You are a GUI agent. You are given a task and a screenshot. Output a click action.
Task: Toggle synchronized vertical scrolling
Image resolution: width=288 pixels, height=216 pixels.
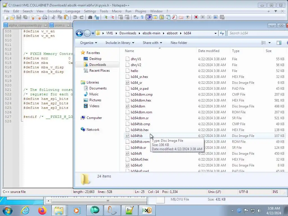click(120, 17)
